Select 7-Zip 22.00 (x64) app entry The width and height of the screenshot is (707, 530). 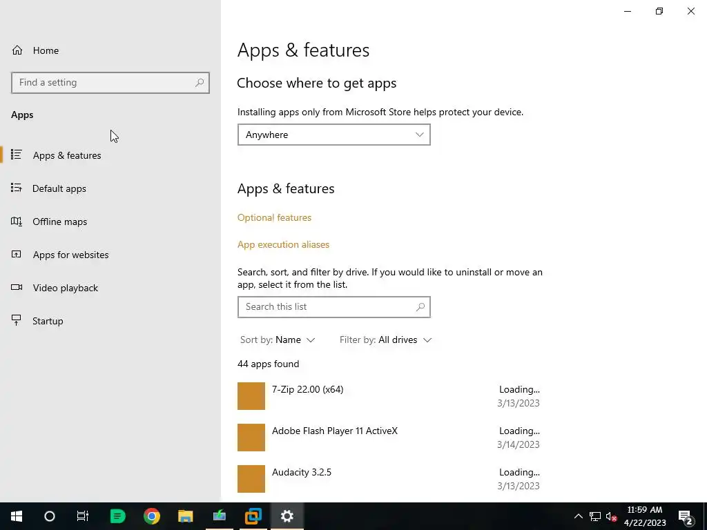coord(389,396)
